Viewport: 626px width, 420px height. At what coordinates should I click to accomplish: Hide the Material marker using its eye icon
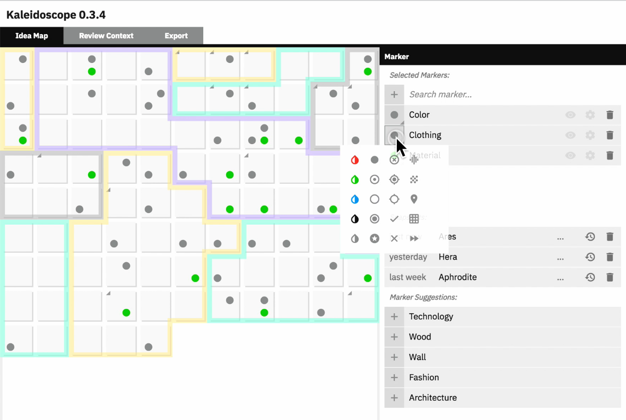(x=570, y=156)
